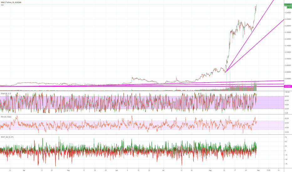Click the 80.00 label on RSI scale
Image resolution: width=292 pixels, height=172 pixels.
click(x=287, y=119)
